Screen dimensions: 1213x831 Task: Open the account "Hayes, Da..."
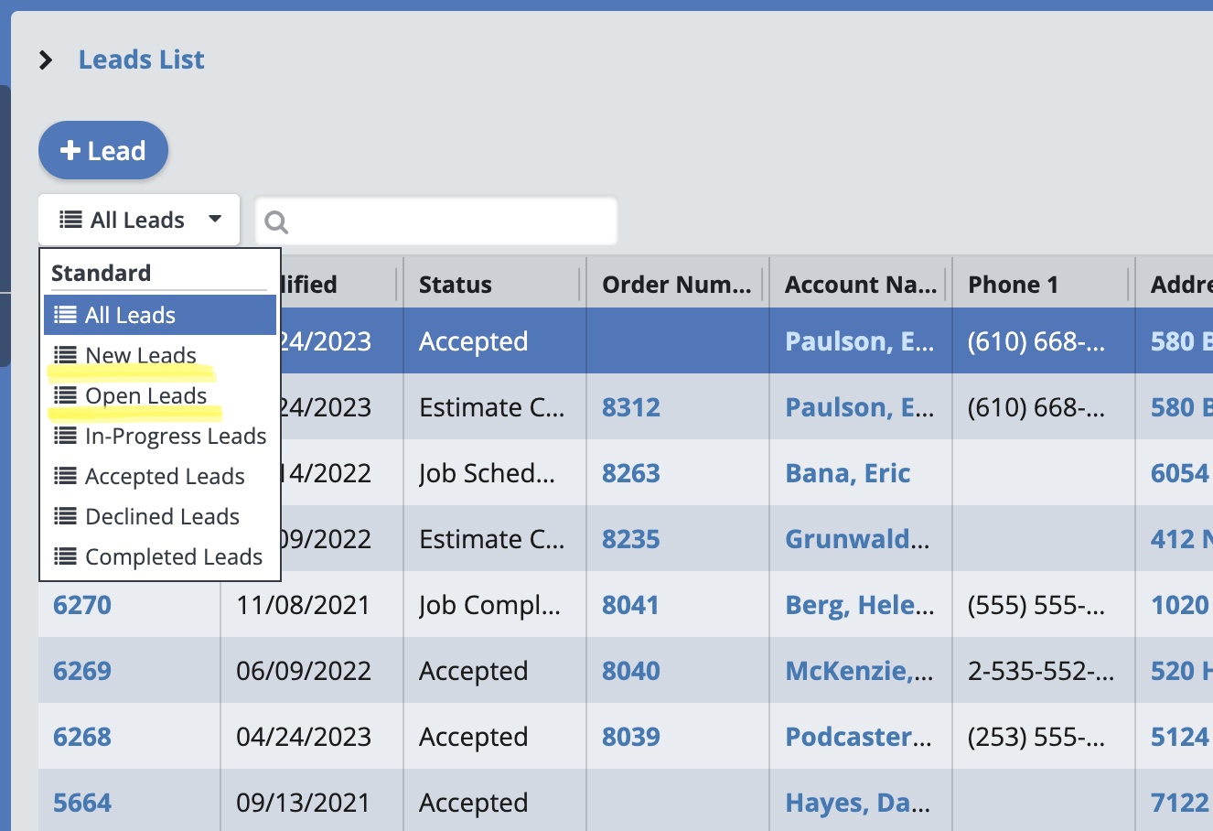click(858, 802)
